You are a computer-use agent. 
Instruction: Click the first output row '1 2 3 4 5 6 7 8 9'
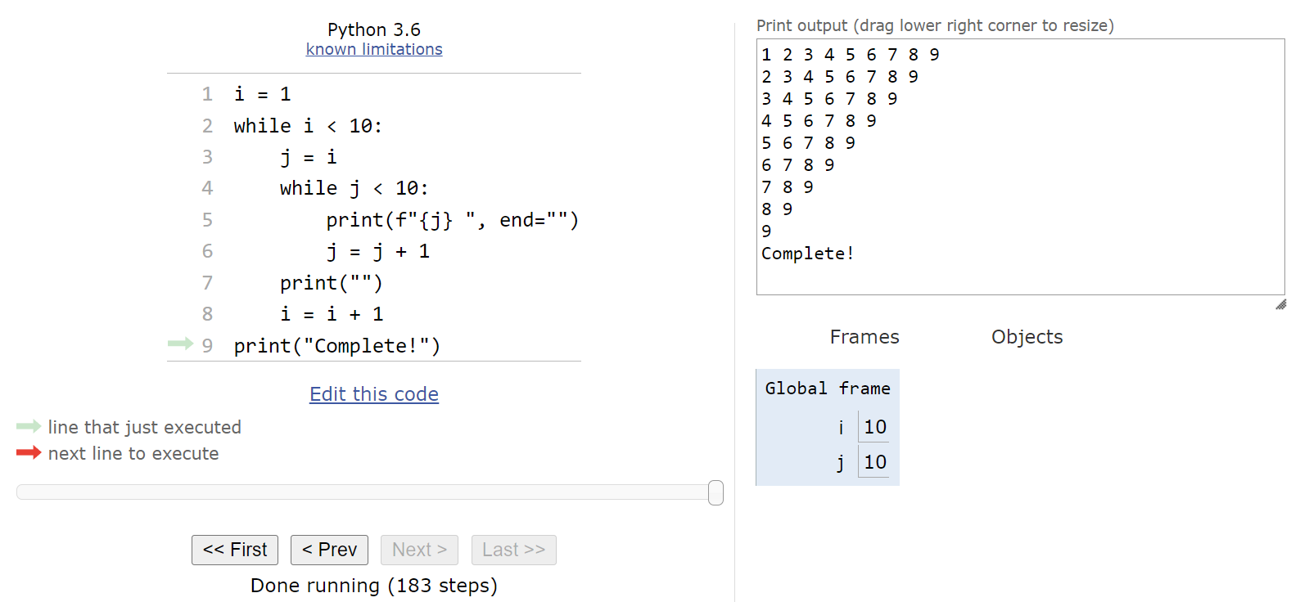(x=850, y=55)
